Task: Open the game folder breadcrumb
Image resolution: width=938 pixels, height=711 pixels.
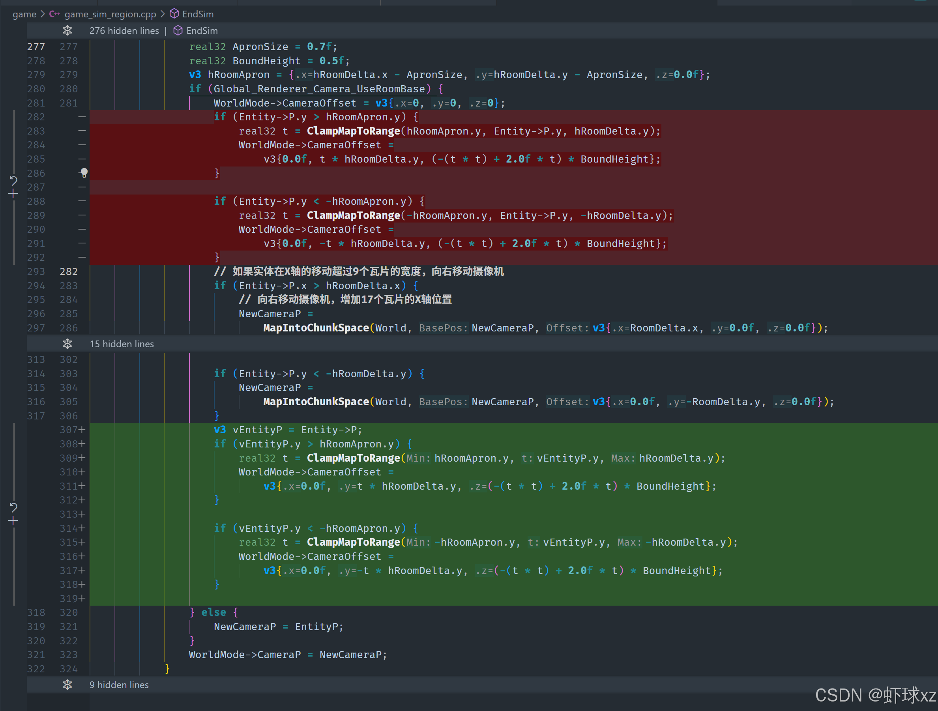Action: [x=24, y=14]
